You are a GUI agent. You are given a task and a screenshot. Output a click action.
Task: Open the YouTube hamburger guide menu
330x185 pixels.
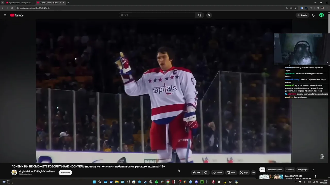[x=5, y=15]
